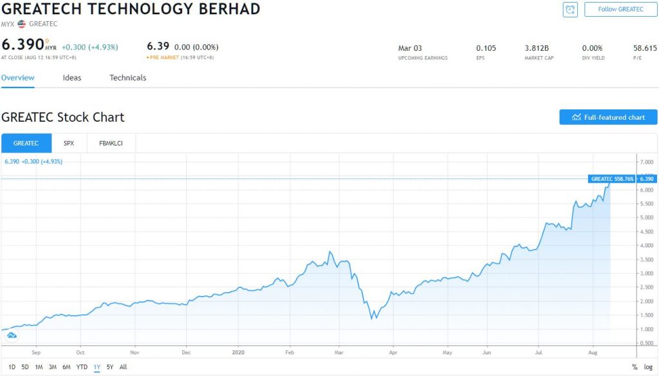659x376 pixels.
Task: Open the Technicals tab
Action: (127, 78)
